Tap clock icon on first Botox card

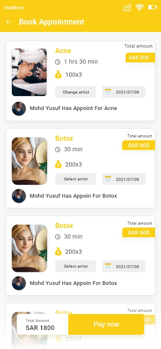coord(58,150)
